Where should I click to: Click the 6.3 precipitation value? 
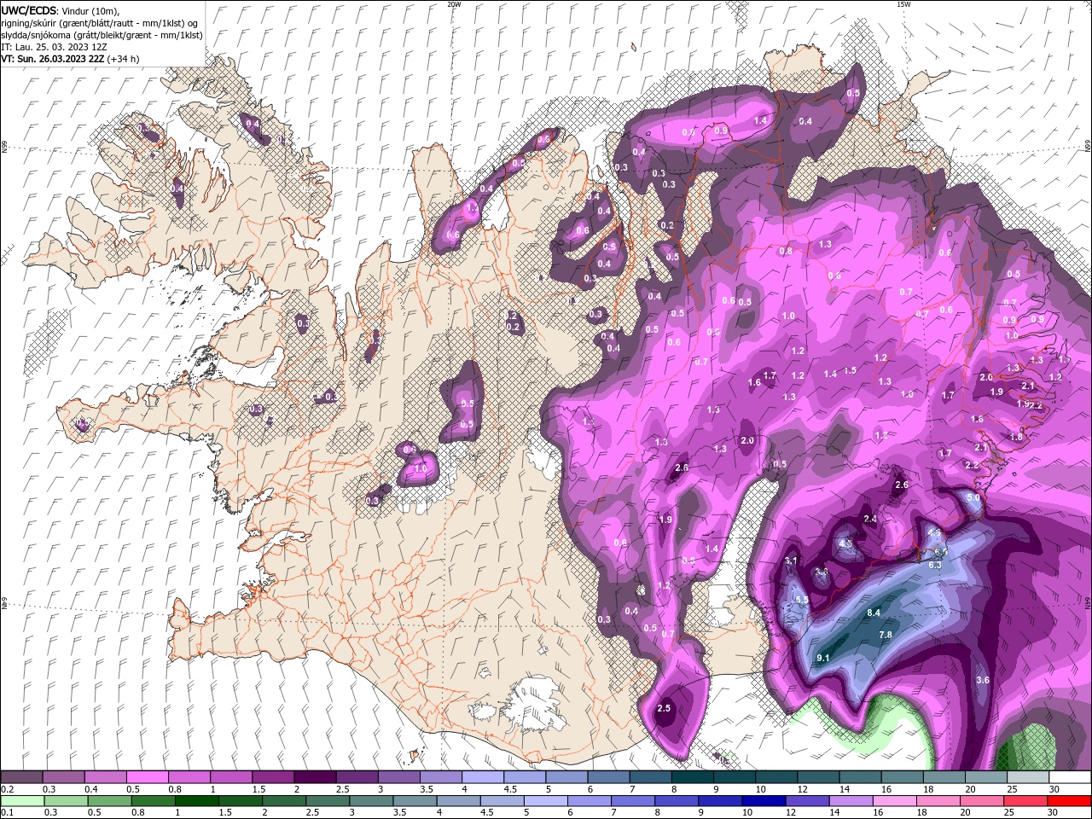click(x=934, y=565)
